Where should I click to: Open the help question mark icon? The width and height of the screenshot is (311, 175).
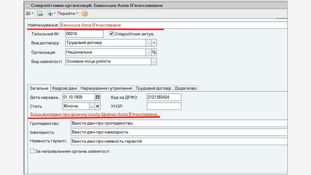(85, 14)
